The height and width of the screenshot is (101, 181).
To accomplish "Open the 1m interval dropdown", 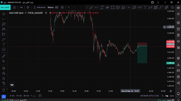I will point(21,8).
